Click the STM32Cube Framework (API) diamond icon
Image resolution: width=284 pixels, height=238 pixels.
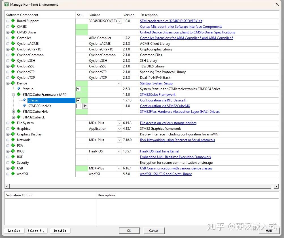[19, 94]
